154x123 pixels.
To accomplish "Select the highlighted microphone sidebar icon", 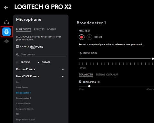I will (x=6, y=32).
